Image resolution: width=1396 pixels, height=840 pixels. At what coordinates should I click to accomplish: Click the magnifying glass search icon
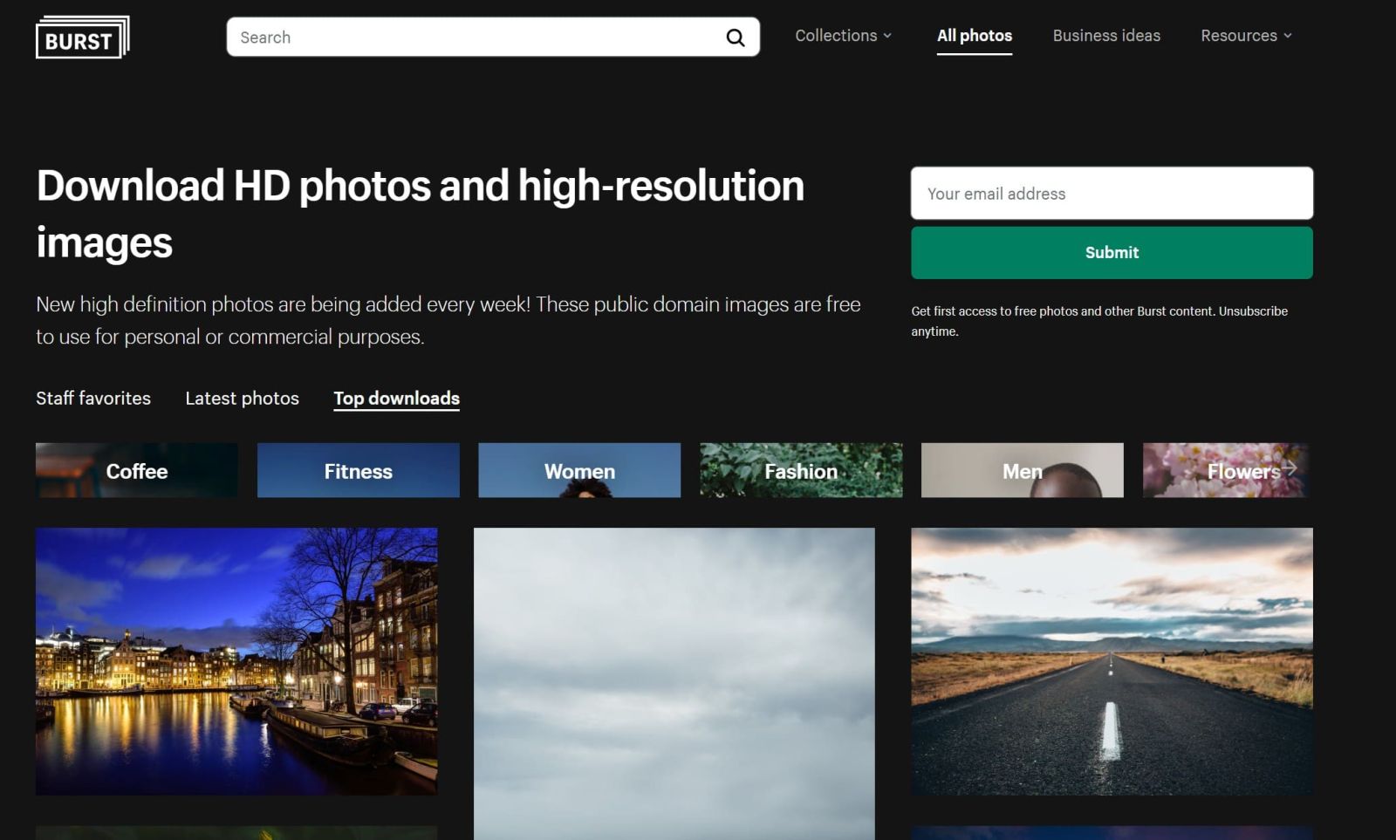tap(736, 38)
